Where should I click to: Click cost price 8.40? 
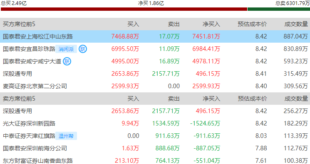[261, 86]
